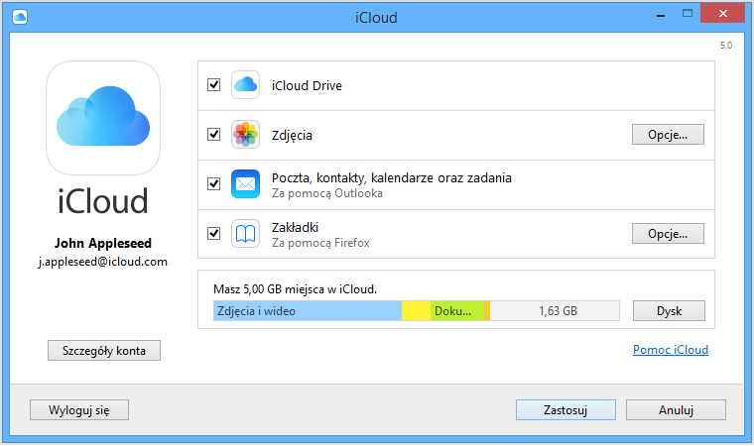Open the Dysk storage button
The width and height of the screenshot is (754, 446).
point(669,311)
